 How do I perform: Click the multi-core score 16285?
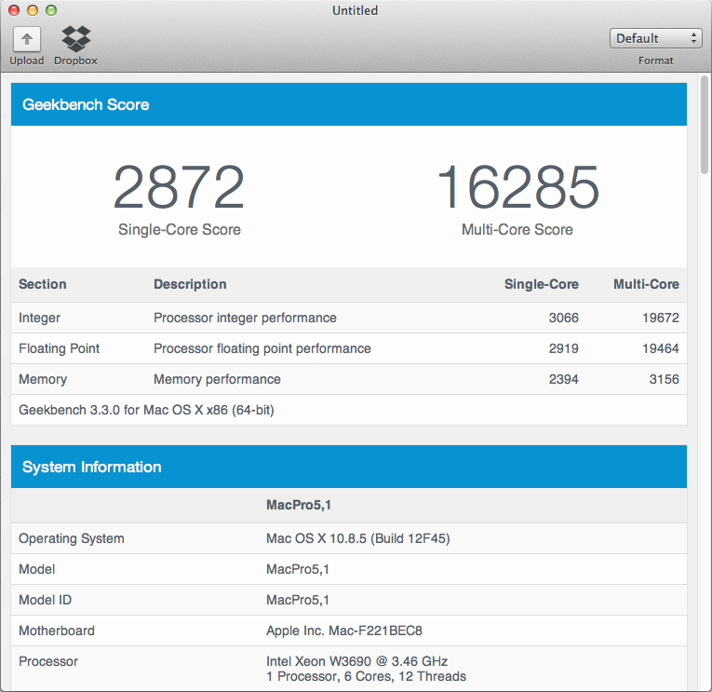pyautogui.click(x=517, y=187)
